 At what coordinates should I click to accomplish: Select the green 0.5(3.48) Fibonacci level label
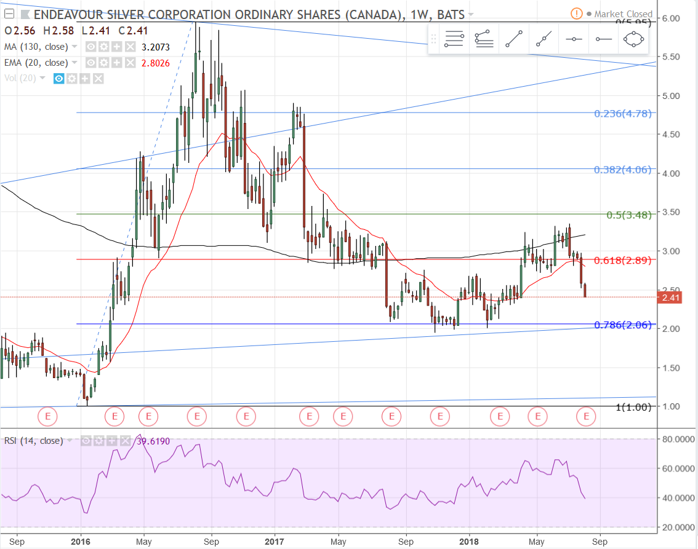pyautogui.click(x=629, y=215)
